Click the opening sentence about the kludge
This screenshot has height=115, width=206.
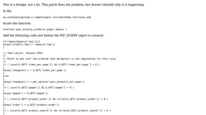pos(74,5)
